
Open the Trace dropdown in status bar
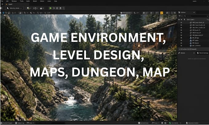pyautogui.click(x=156, y=123)
